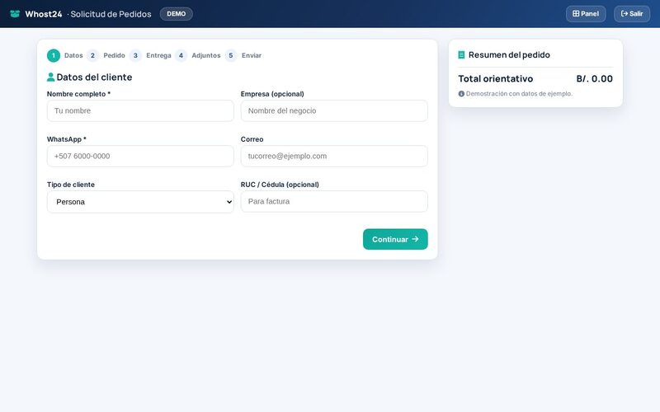Click the Correo field label

(x=252, y=139)
